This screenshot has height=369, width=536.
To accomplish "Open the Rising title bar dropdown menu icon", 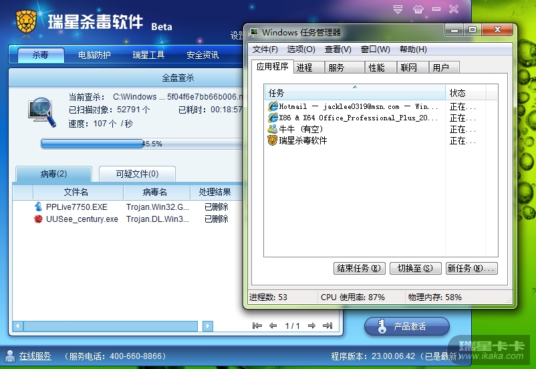I will [x=398, y=9].
